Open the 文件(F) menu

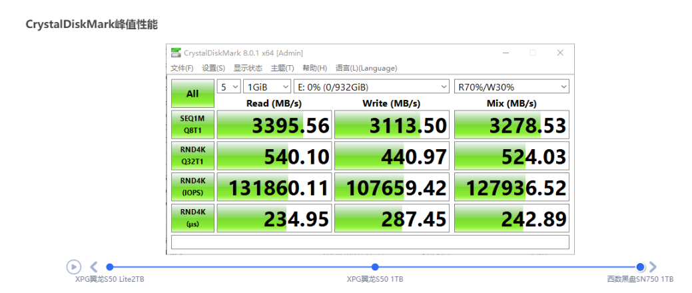coord(182,68)
